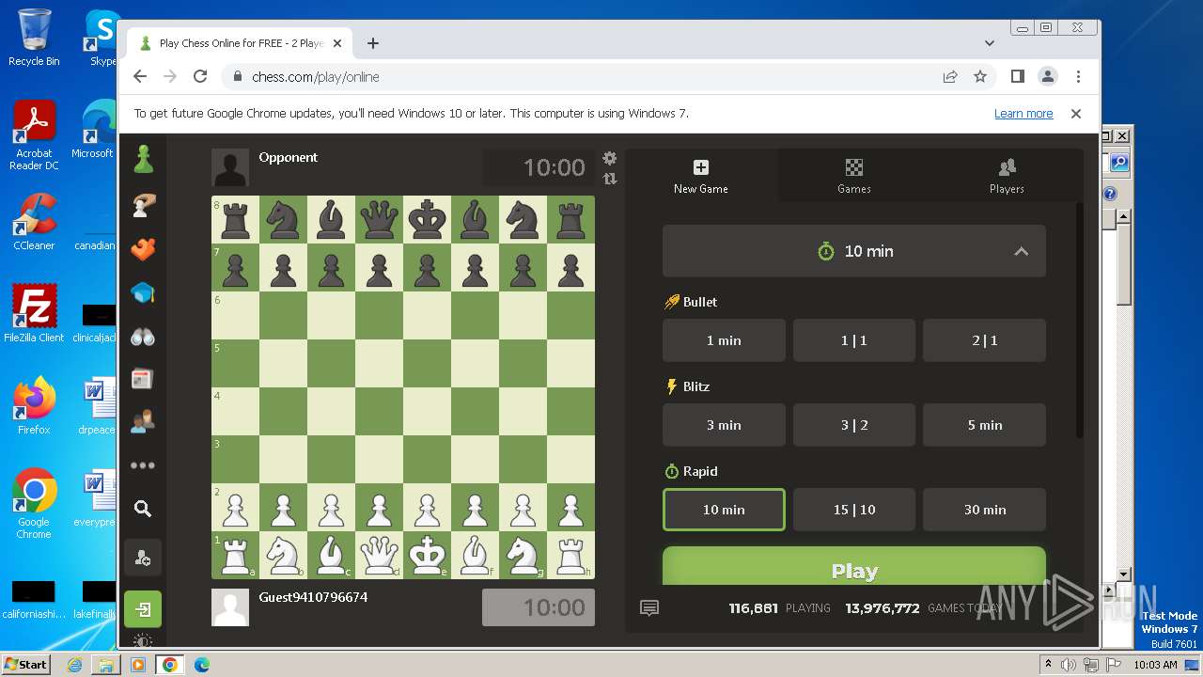Click the Windows Start button
The width and height of the screenshot is (1203, 677).
point(26,664)
